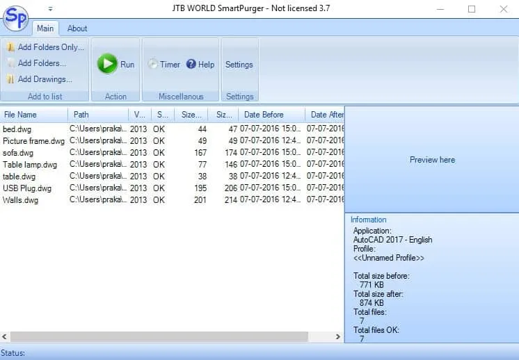This screenshot has width=519, height=360.
Task: Click the 771 KB total size before
Action: coord(372,285)
